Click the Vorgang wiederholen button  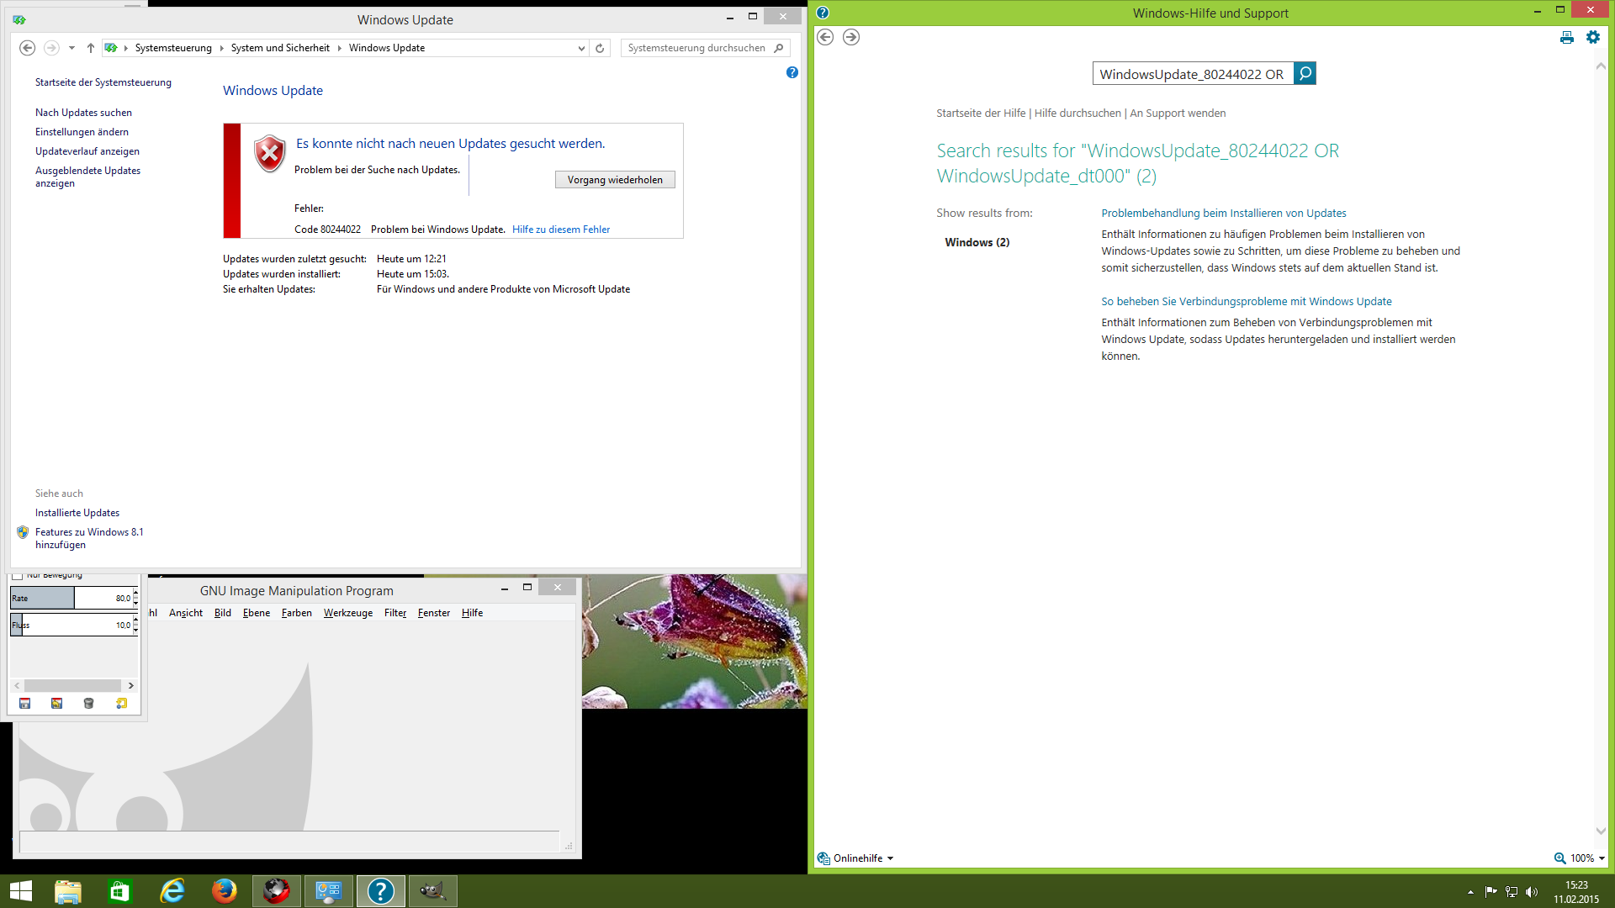614,180
